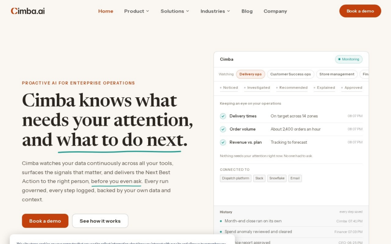Click 'Spend anomaly reviewed and cleared' entry
391x244 pixels.
click(258, 232)
